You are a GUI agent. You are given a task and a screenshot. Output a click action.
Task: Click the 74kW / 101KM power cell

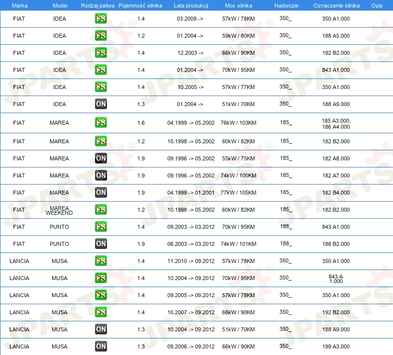point(238,244)
